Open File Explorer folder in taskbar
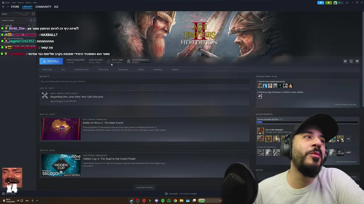 pyautogui.click(x=181, y=201)
